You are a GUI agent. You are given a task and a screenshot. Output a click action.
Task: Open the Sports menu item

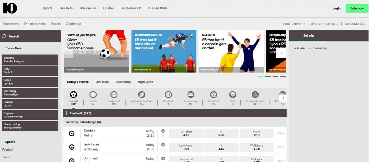(x=47, y=8)
